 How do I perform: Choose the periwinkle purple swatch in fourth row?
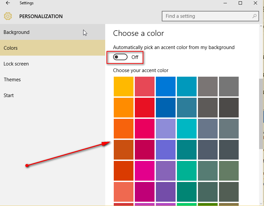click(166, 150)
